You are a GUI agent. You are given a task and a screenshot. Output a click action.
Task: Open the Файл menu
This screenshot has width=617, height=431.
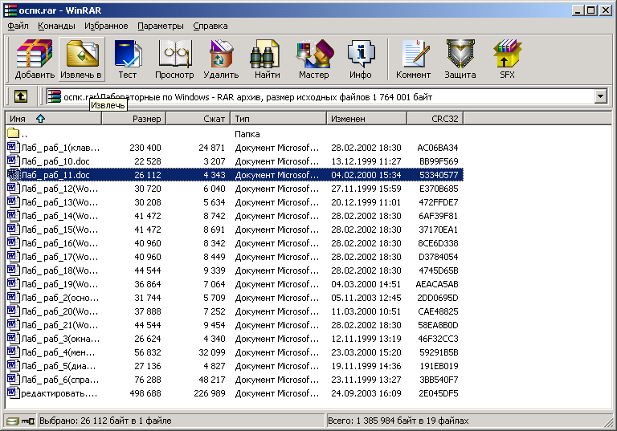(18, 26)
